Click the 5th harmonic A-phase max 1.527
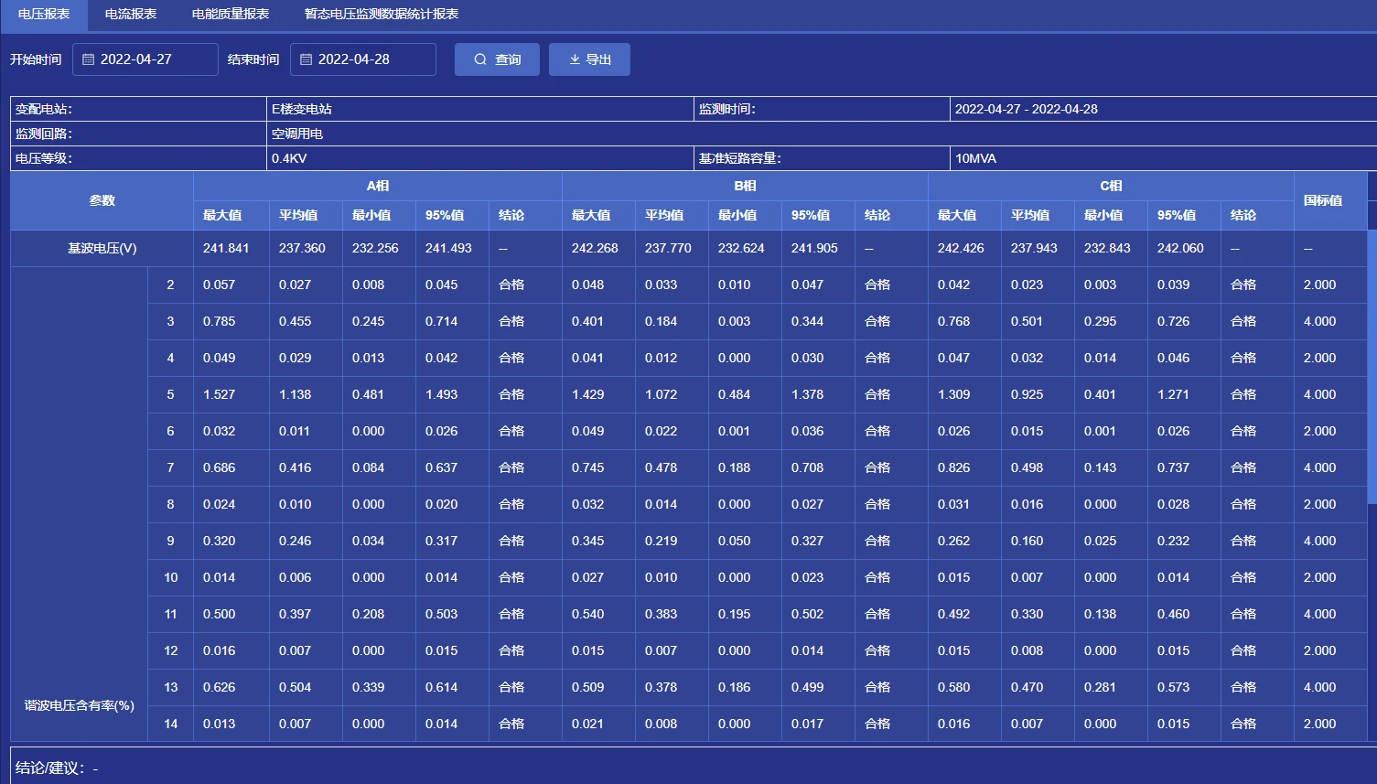The width and height of the screenshot is (1377, 784). tap(220, 394)
